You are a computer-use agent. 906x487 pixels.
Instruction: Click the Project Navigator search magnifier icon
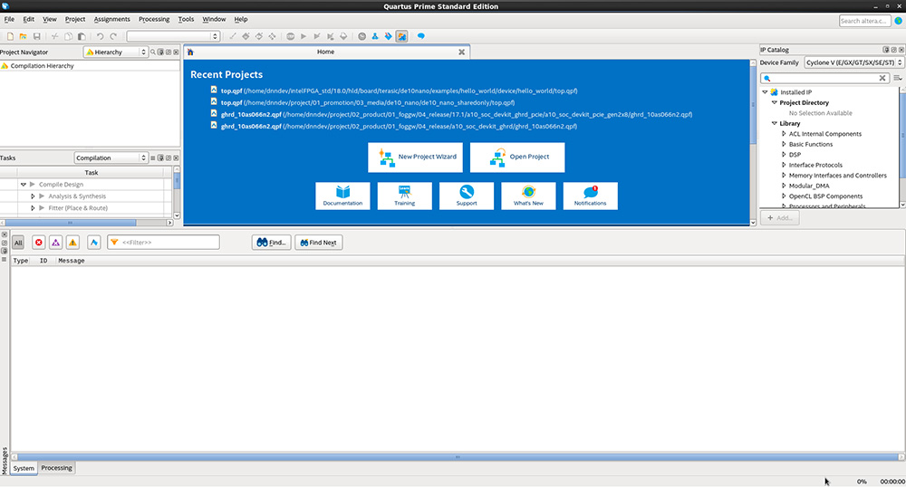point(153,52)
